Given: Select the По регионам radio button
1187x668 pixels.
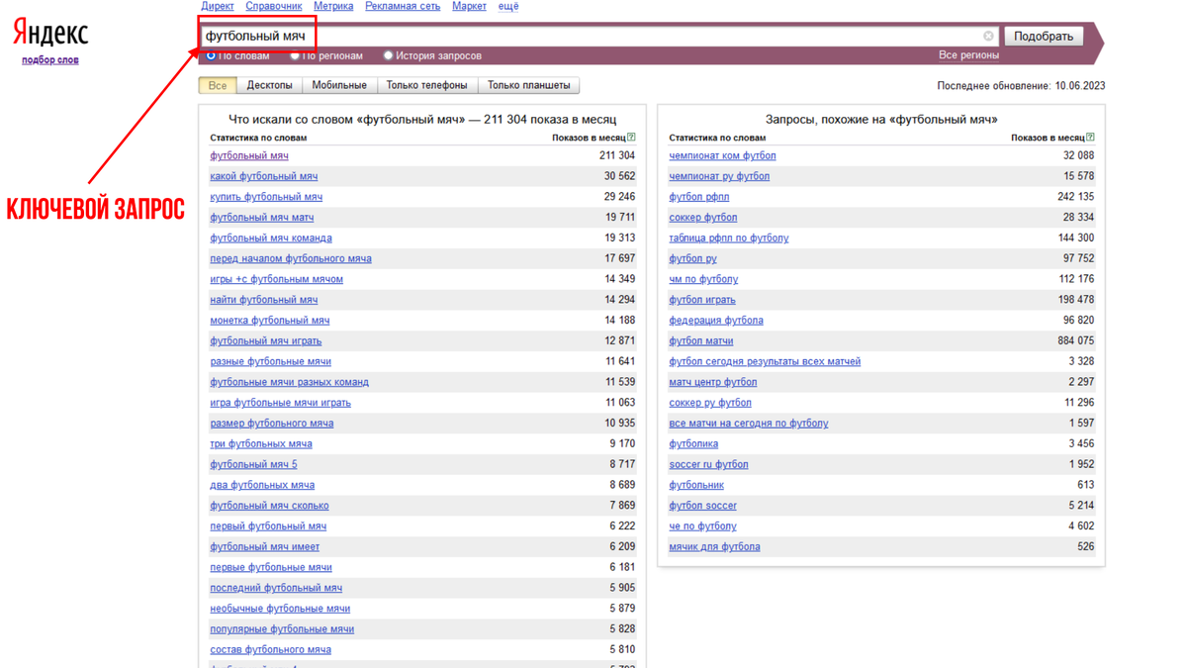Looking at the screenshot, I should [x=295, y=55].
